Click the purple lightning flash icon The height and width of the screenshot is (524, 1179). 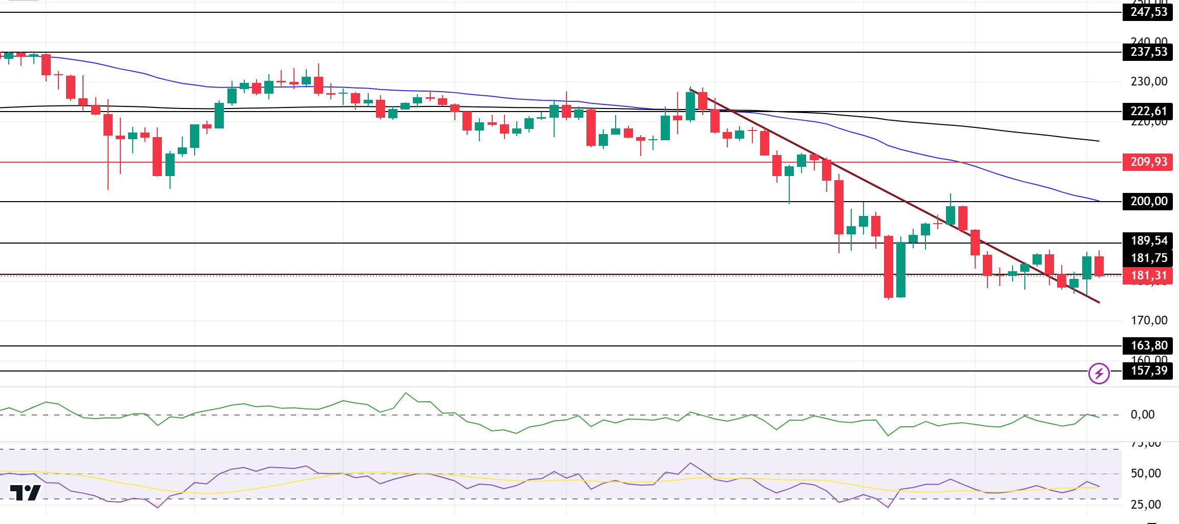click(1099, 374)
